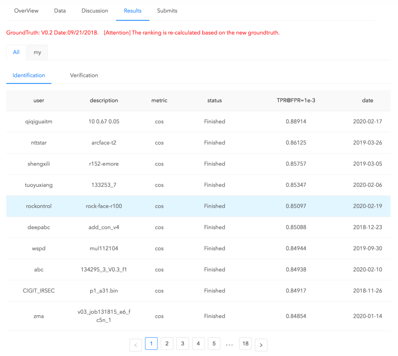Show only my results tab
Screen dimensions: 398x356
click(x=37, y=52)
